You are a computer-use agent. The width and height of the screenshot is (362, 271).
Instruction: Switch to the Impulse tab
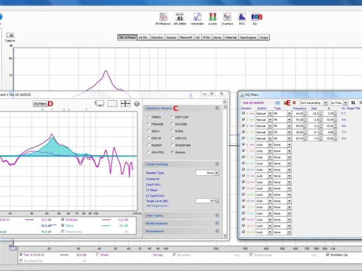coord(171,37)
